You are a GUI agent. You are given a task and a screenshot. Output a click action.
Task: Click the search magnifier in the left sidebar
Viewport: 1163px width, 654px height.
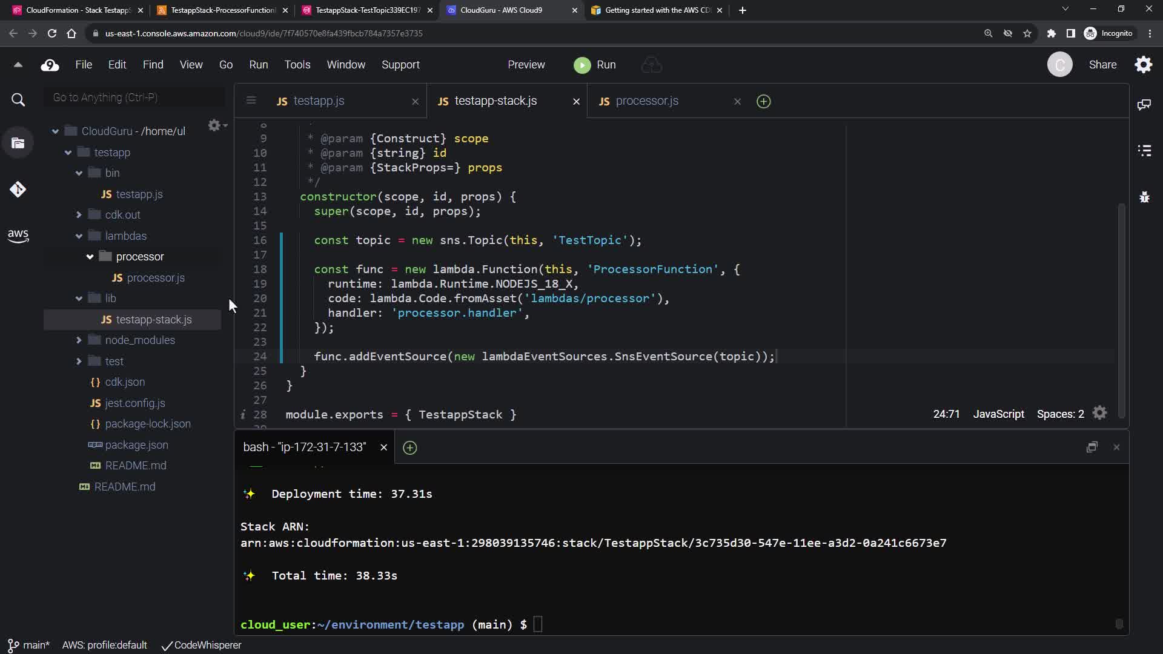coord(18,100)
